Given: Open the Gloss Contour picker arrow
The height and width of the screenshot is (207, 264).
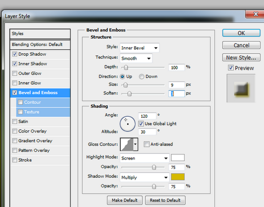Looking at the screenshot, I should (x=135, y=145).
